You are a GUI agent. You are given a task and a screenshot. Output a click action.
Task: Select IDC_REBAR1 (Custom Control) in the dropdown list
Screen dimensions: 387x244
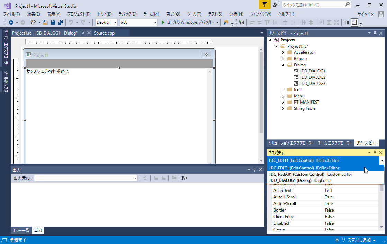[325, 174]
